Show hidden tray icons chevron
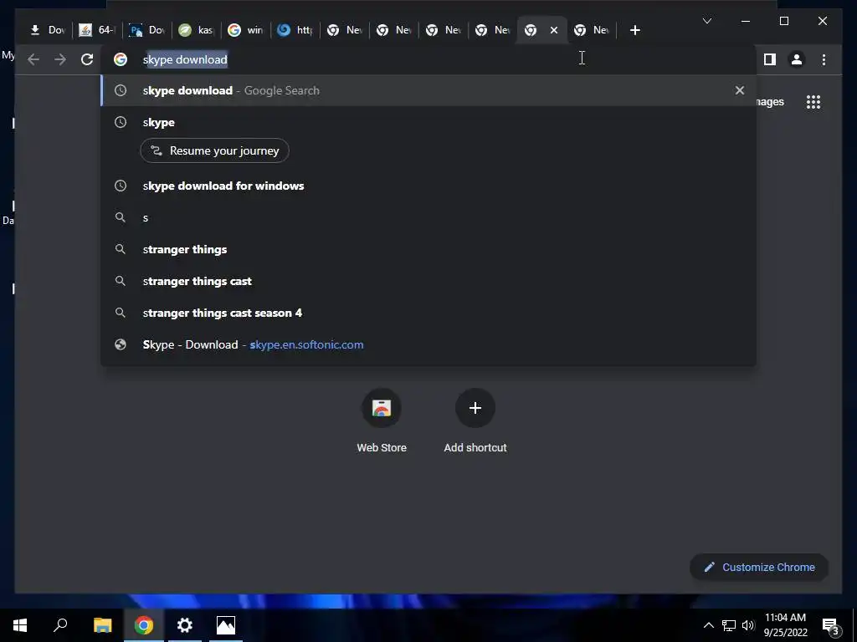Viewport: 857px width, 642px height. pyautogui.click(x=708, y=625)
